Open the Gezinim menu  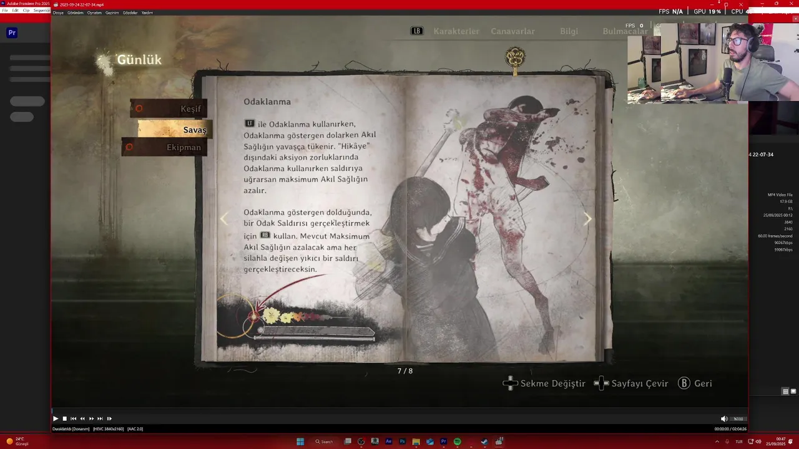pos(112,12)
